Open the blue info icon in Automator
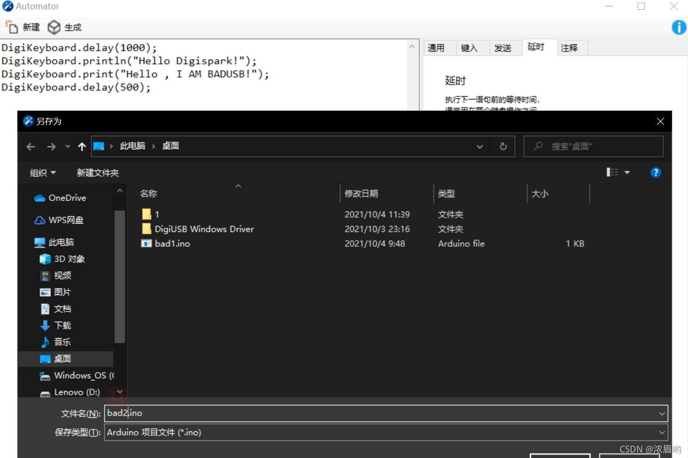The height and width of the screenshot is (458, 688). coord(679,27)
